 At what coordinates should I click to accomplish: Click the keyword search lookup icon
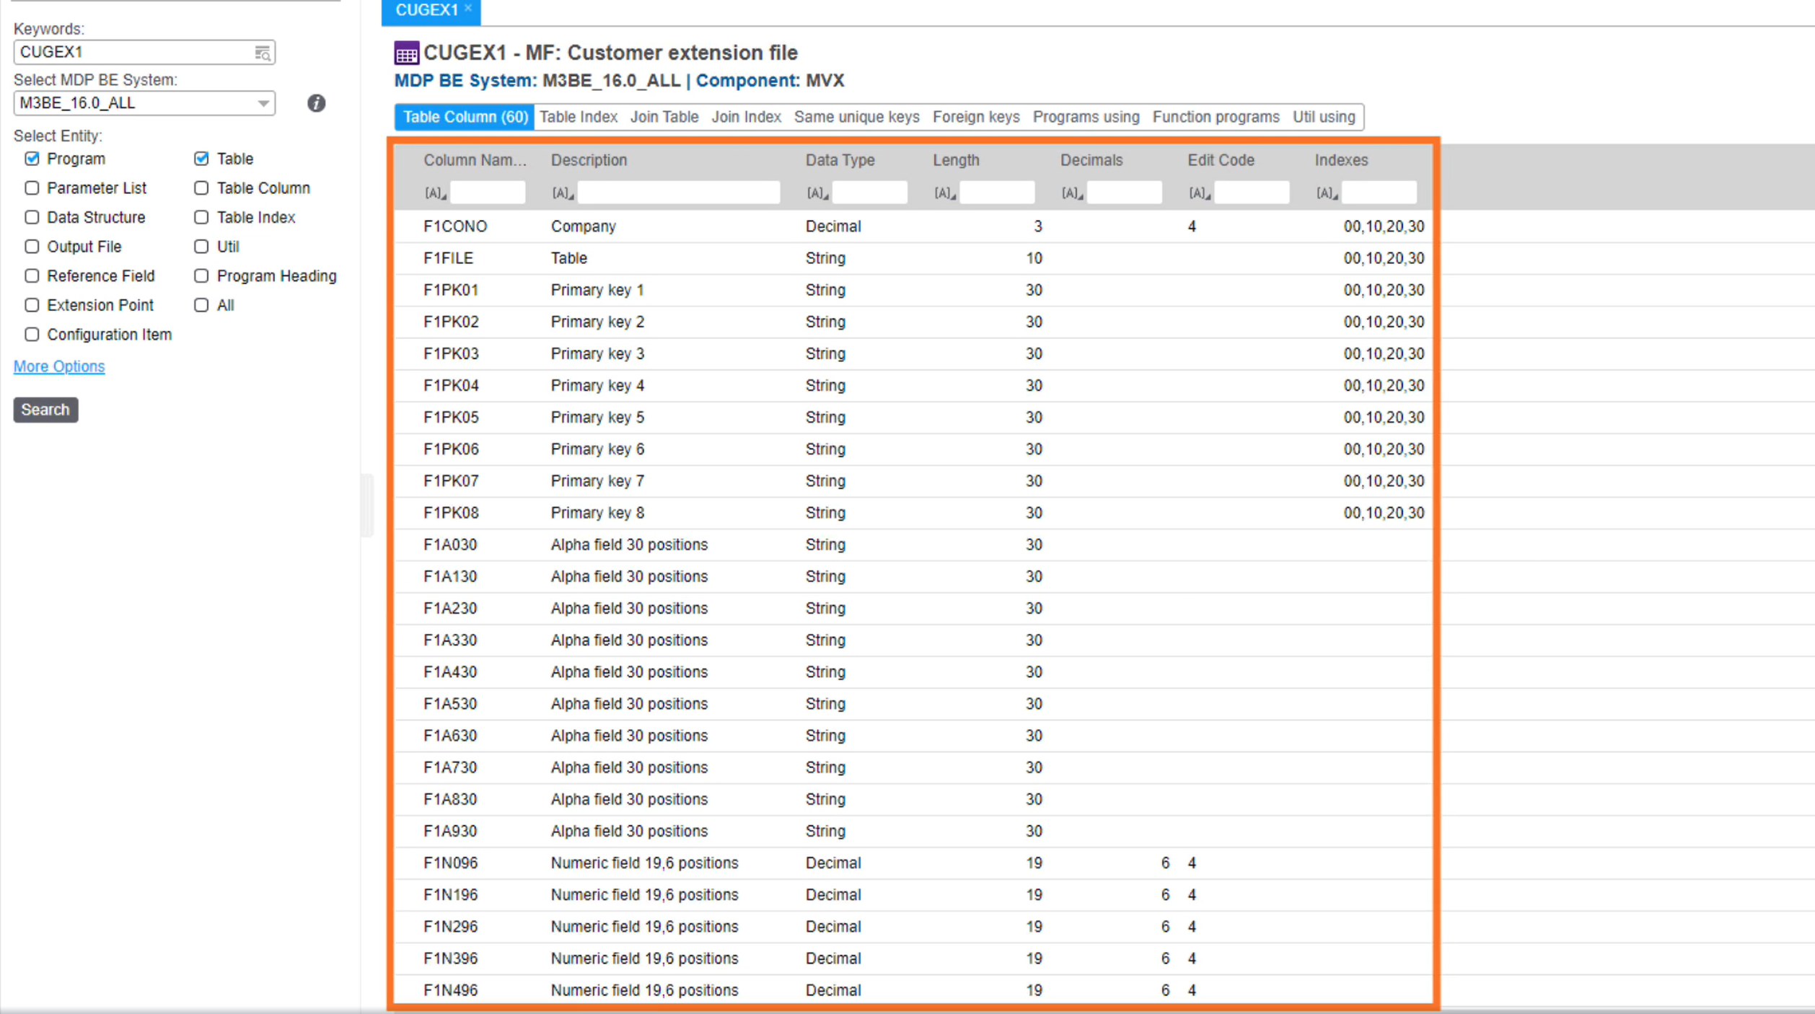coord(263,53)
